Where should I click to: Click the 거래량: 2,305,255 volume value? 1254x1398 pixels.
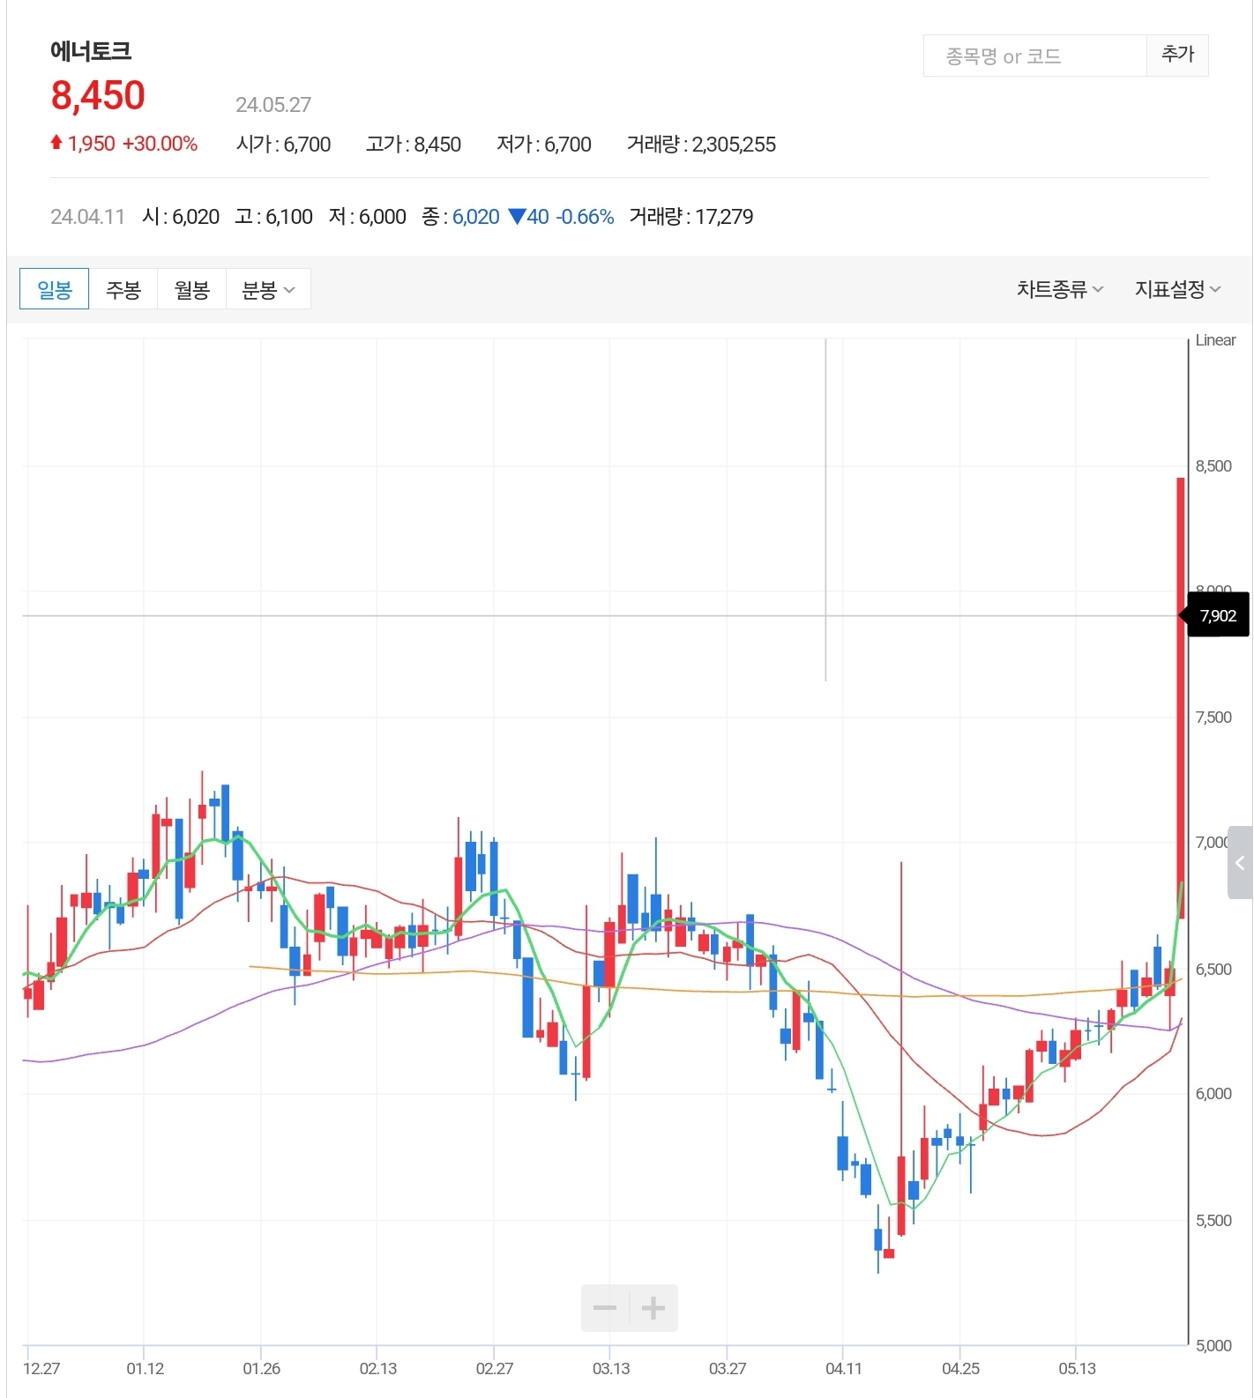coord(701,145)
